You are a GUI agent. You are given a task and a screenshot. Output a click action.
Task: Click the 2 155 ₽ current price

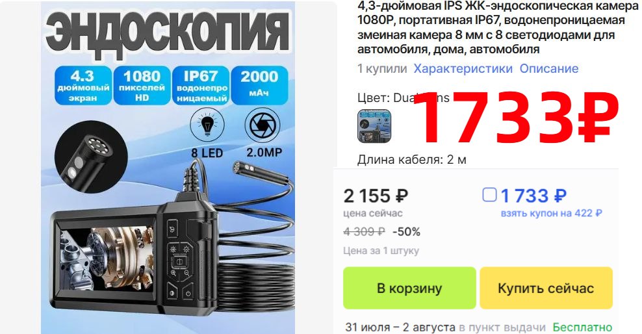[376, 196]
